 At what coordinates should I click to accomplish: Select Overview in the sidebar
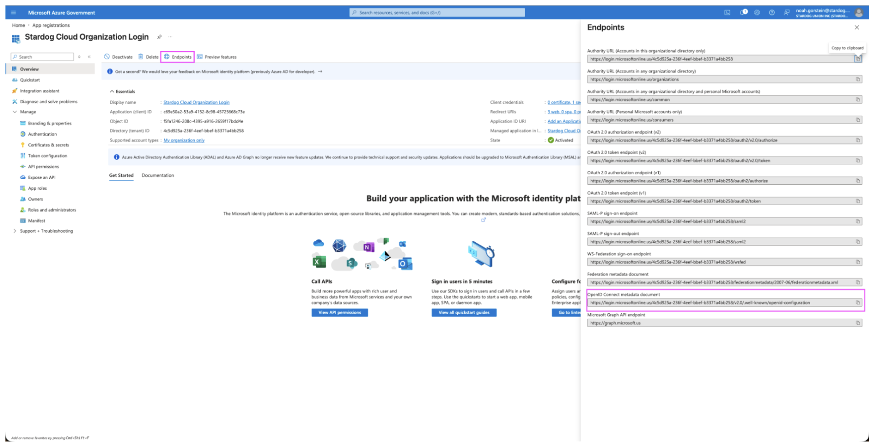[x=50, y=69]
